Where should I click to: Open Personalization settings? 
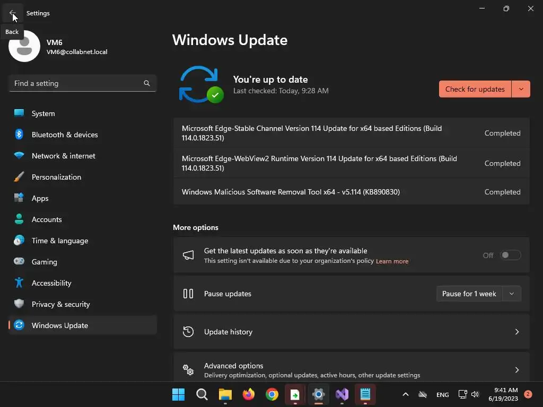click(x=82, y=177)
